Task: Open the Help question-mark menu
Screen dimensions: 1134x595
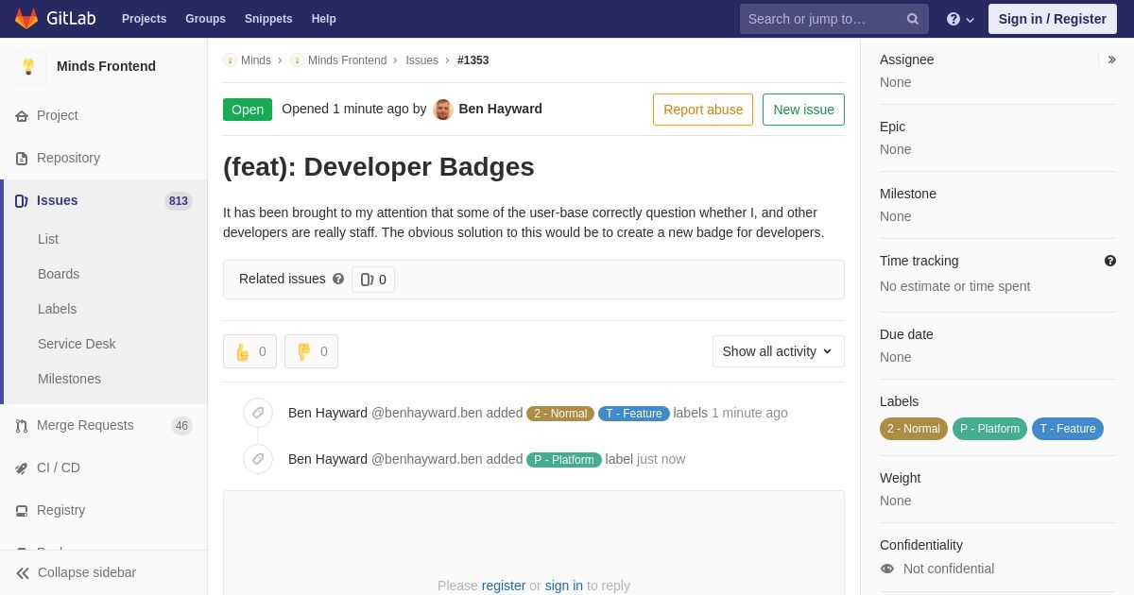Action: pyautogui.click(x=960, y=19)
